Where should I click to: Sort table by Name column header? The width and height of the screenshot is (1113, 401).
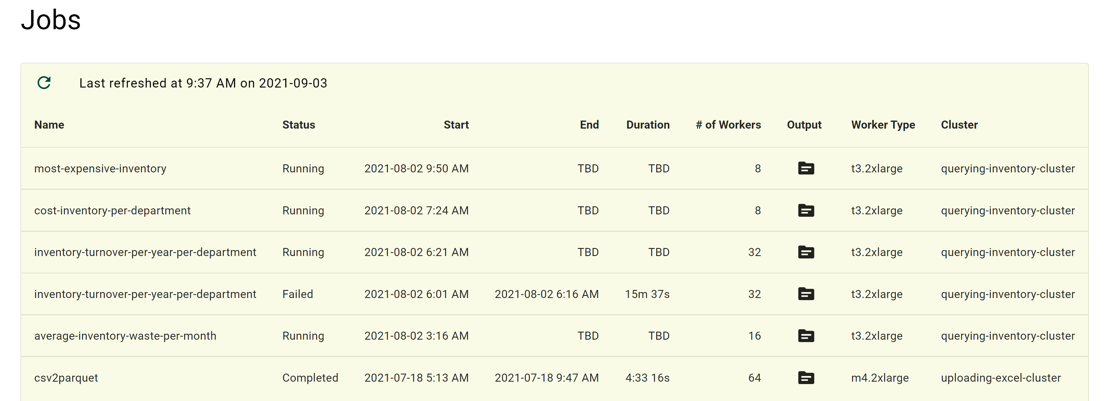(x=49, y=125)
